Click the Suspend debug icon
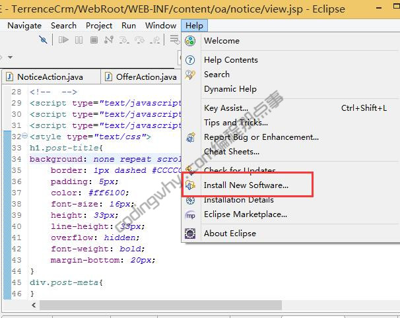This screenshot has width=400, height=318. tap(79, 40)
